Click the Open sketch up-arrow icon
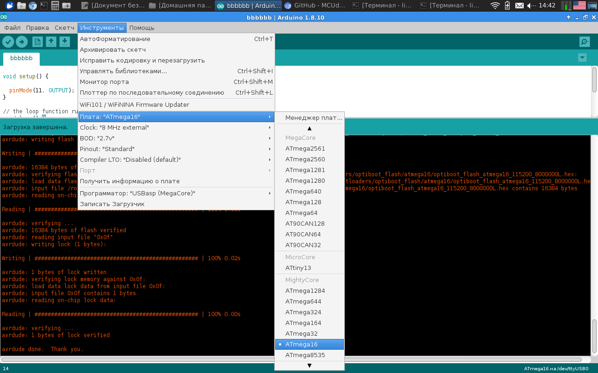The width and height of the screenshot is (598, 373). click(51, 42)
